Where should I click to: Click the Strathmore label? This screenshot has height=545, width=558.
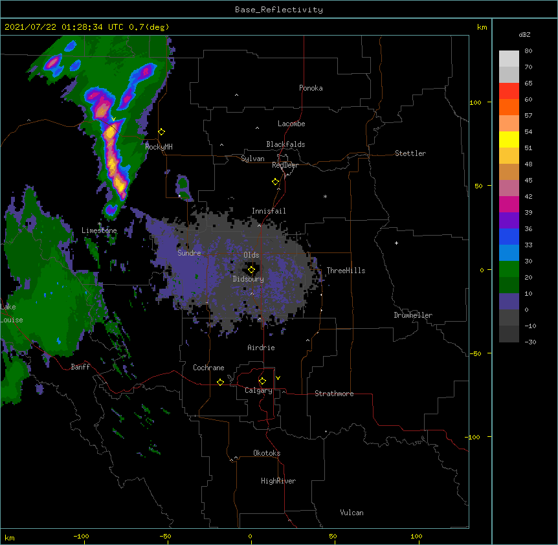pyautogui.click(x=334, y=394)
